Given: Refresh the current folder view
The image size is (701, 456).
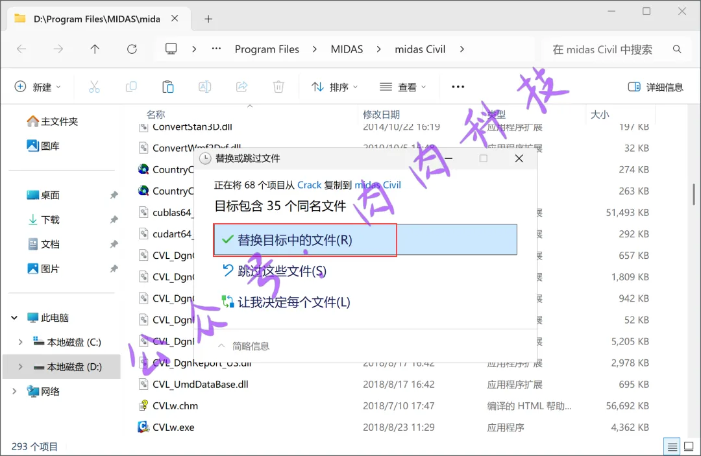Looking at the screenshot, I should click(132, 49).
